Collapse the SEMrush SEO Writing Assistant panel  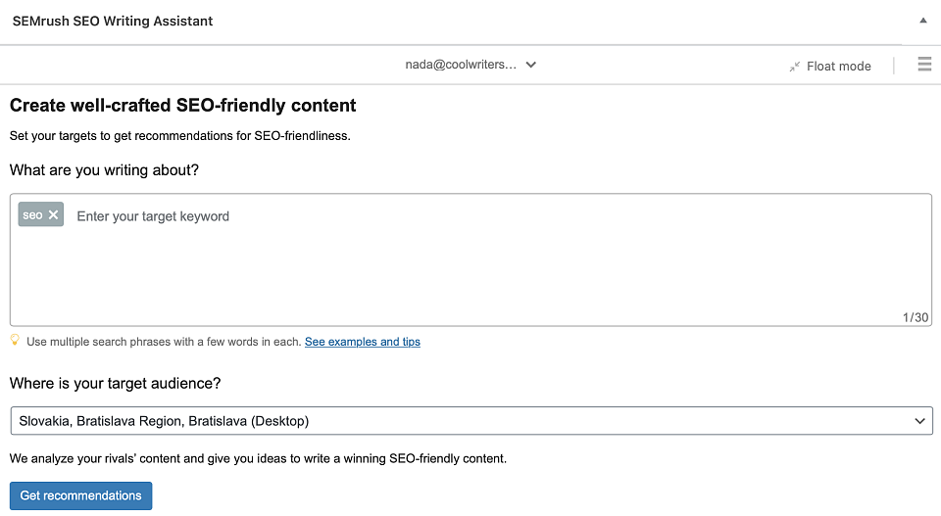pyautogui.click(x=923, y=21)
